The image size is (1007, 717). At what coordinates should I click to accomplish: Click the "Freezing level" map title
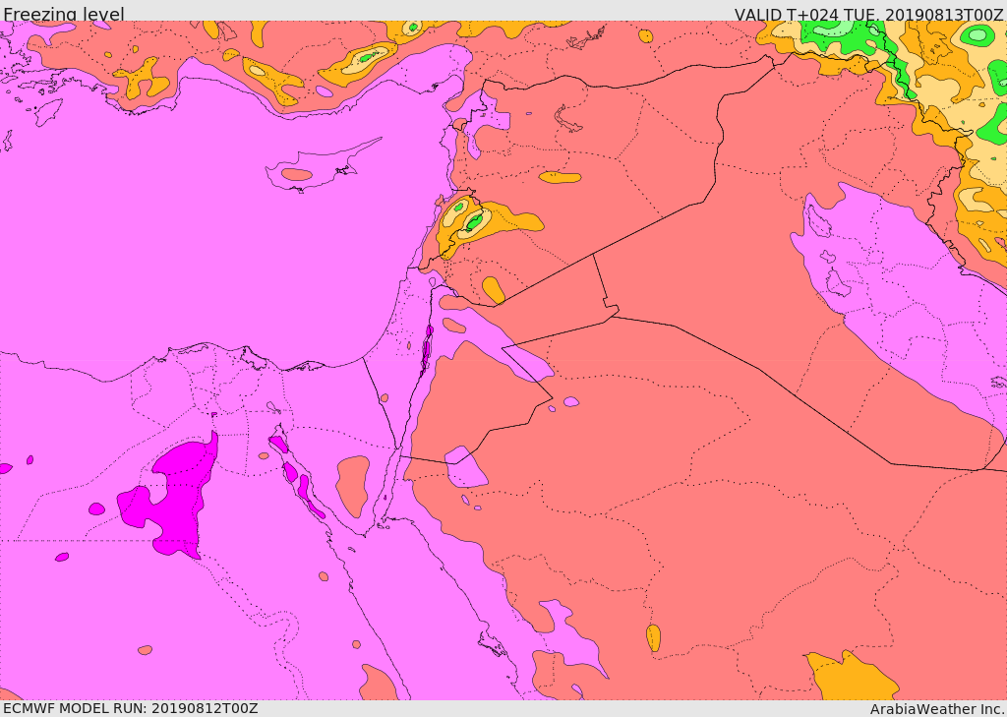point(63,15)
